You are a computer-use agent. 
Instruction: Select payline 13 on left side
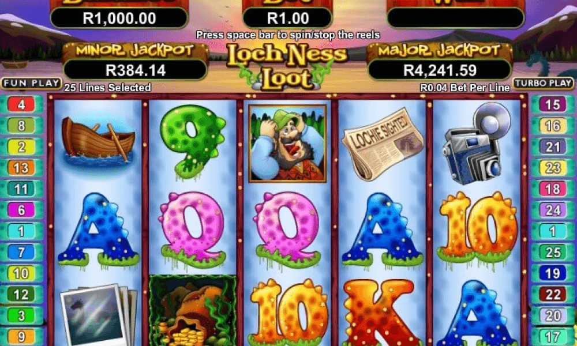pos(21,168)
